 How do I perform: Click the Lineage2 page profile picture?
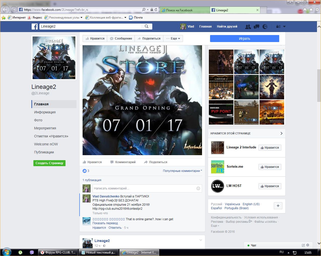tap(54, 58)
